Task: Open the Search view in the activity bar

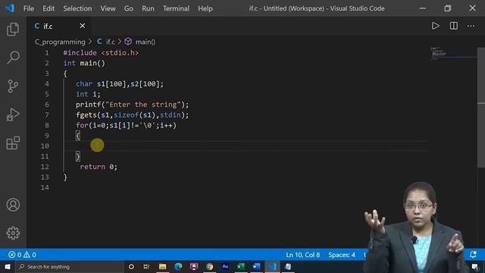Action: pos(13,58)
